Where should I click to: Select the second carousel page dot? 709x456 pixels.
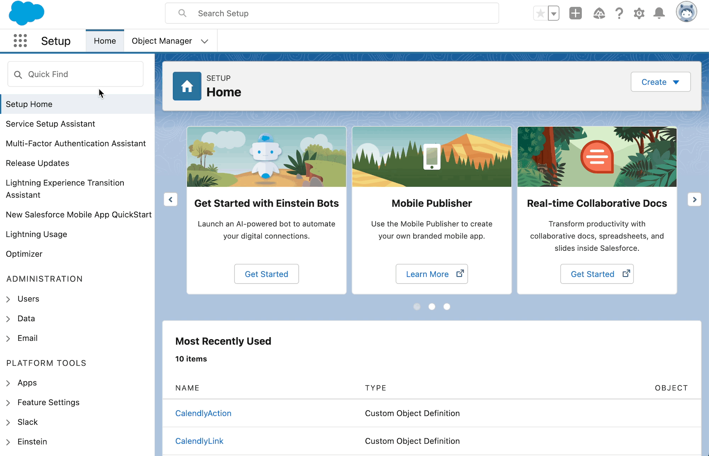pyautogui.click(x=432, y=307)
